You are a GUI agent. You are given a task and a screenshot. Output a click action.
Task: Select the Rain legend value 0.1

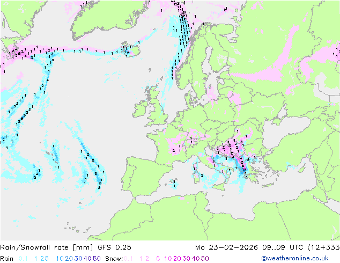23,259
